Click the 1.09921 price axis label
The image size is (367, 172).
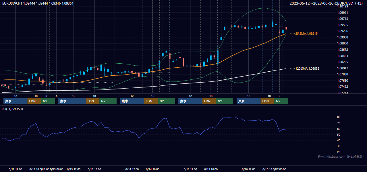point(343,13)
